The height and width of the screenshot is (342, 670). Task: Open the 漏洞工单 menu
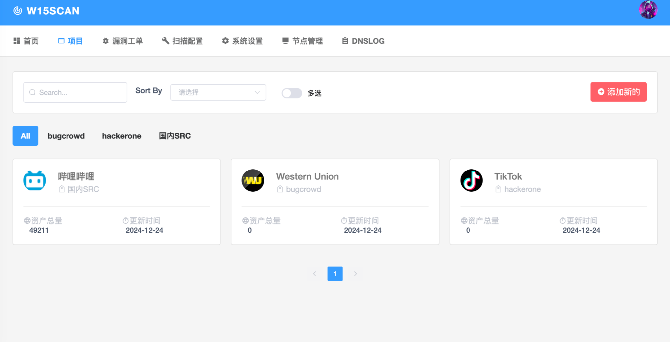click(x=123, y=41)
